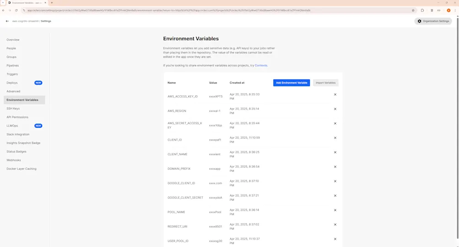Open Advanced settings
Viewport: 459px width, 247px height.
tap(13, 91)
